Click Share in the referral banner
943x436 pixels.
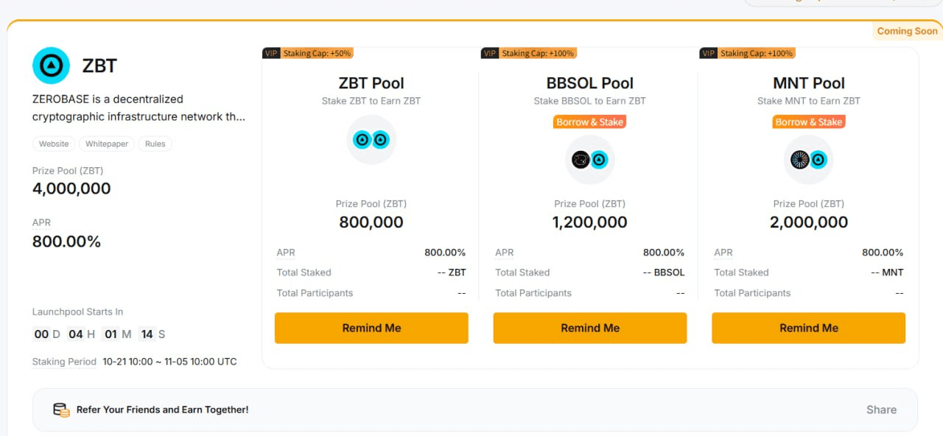click(x=881, y=409)
